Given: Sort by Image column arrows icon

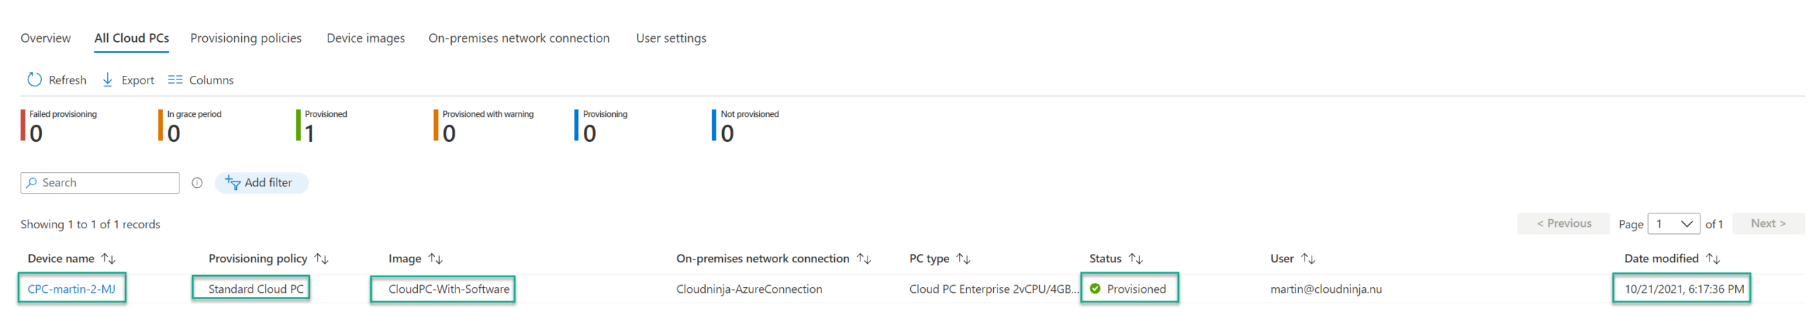Looking at the screenshot, I should [x=436, y=259].
